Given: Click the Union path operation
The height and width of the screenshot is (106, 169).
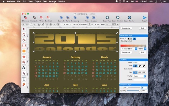Looking at the screenshot, I should coord(41,19).
